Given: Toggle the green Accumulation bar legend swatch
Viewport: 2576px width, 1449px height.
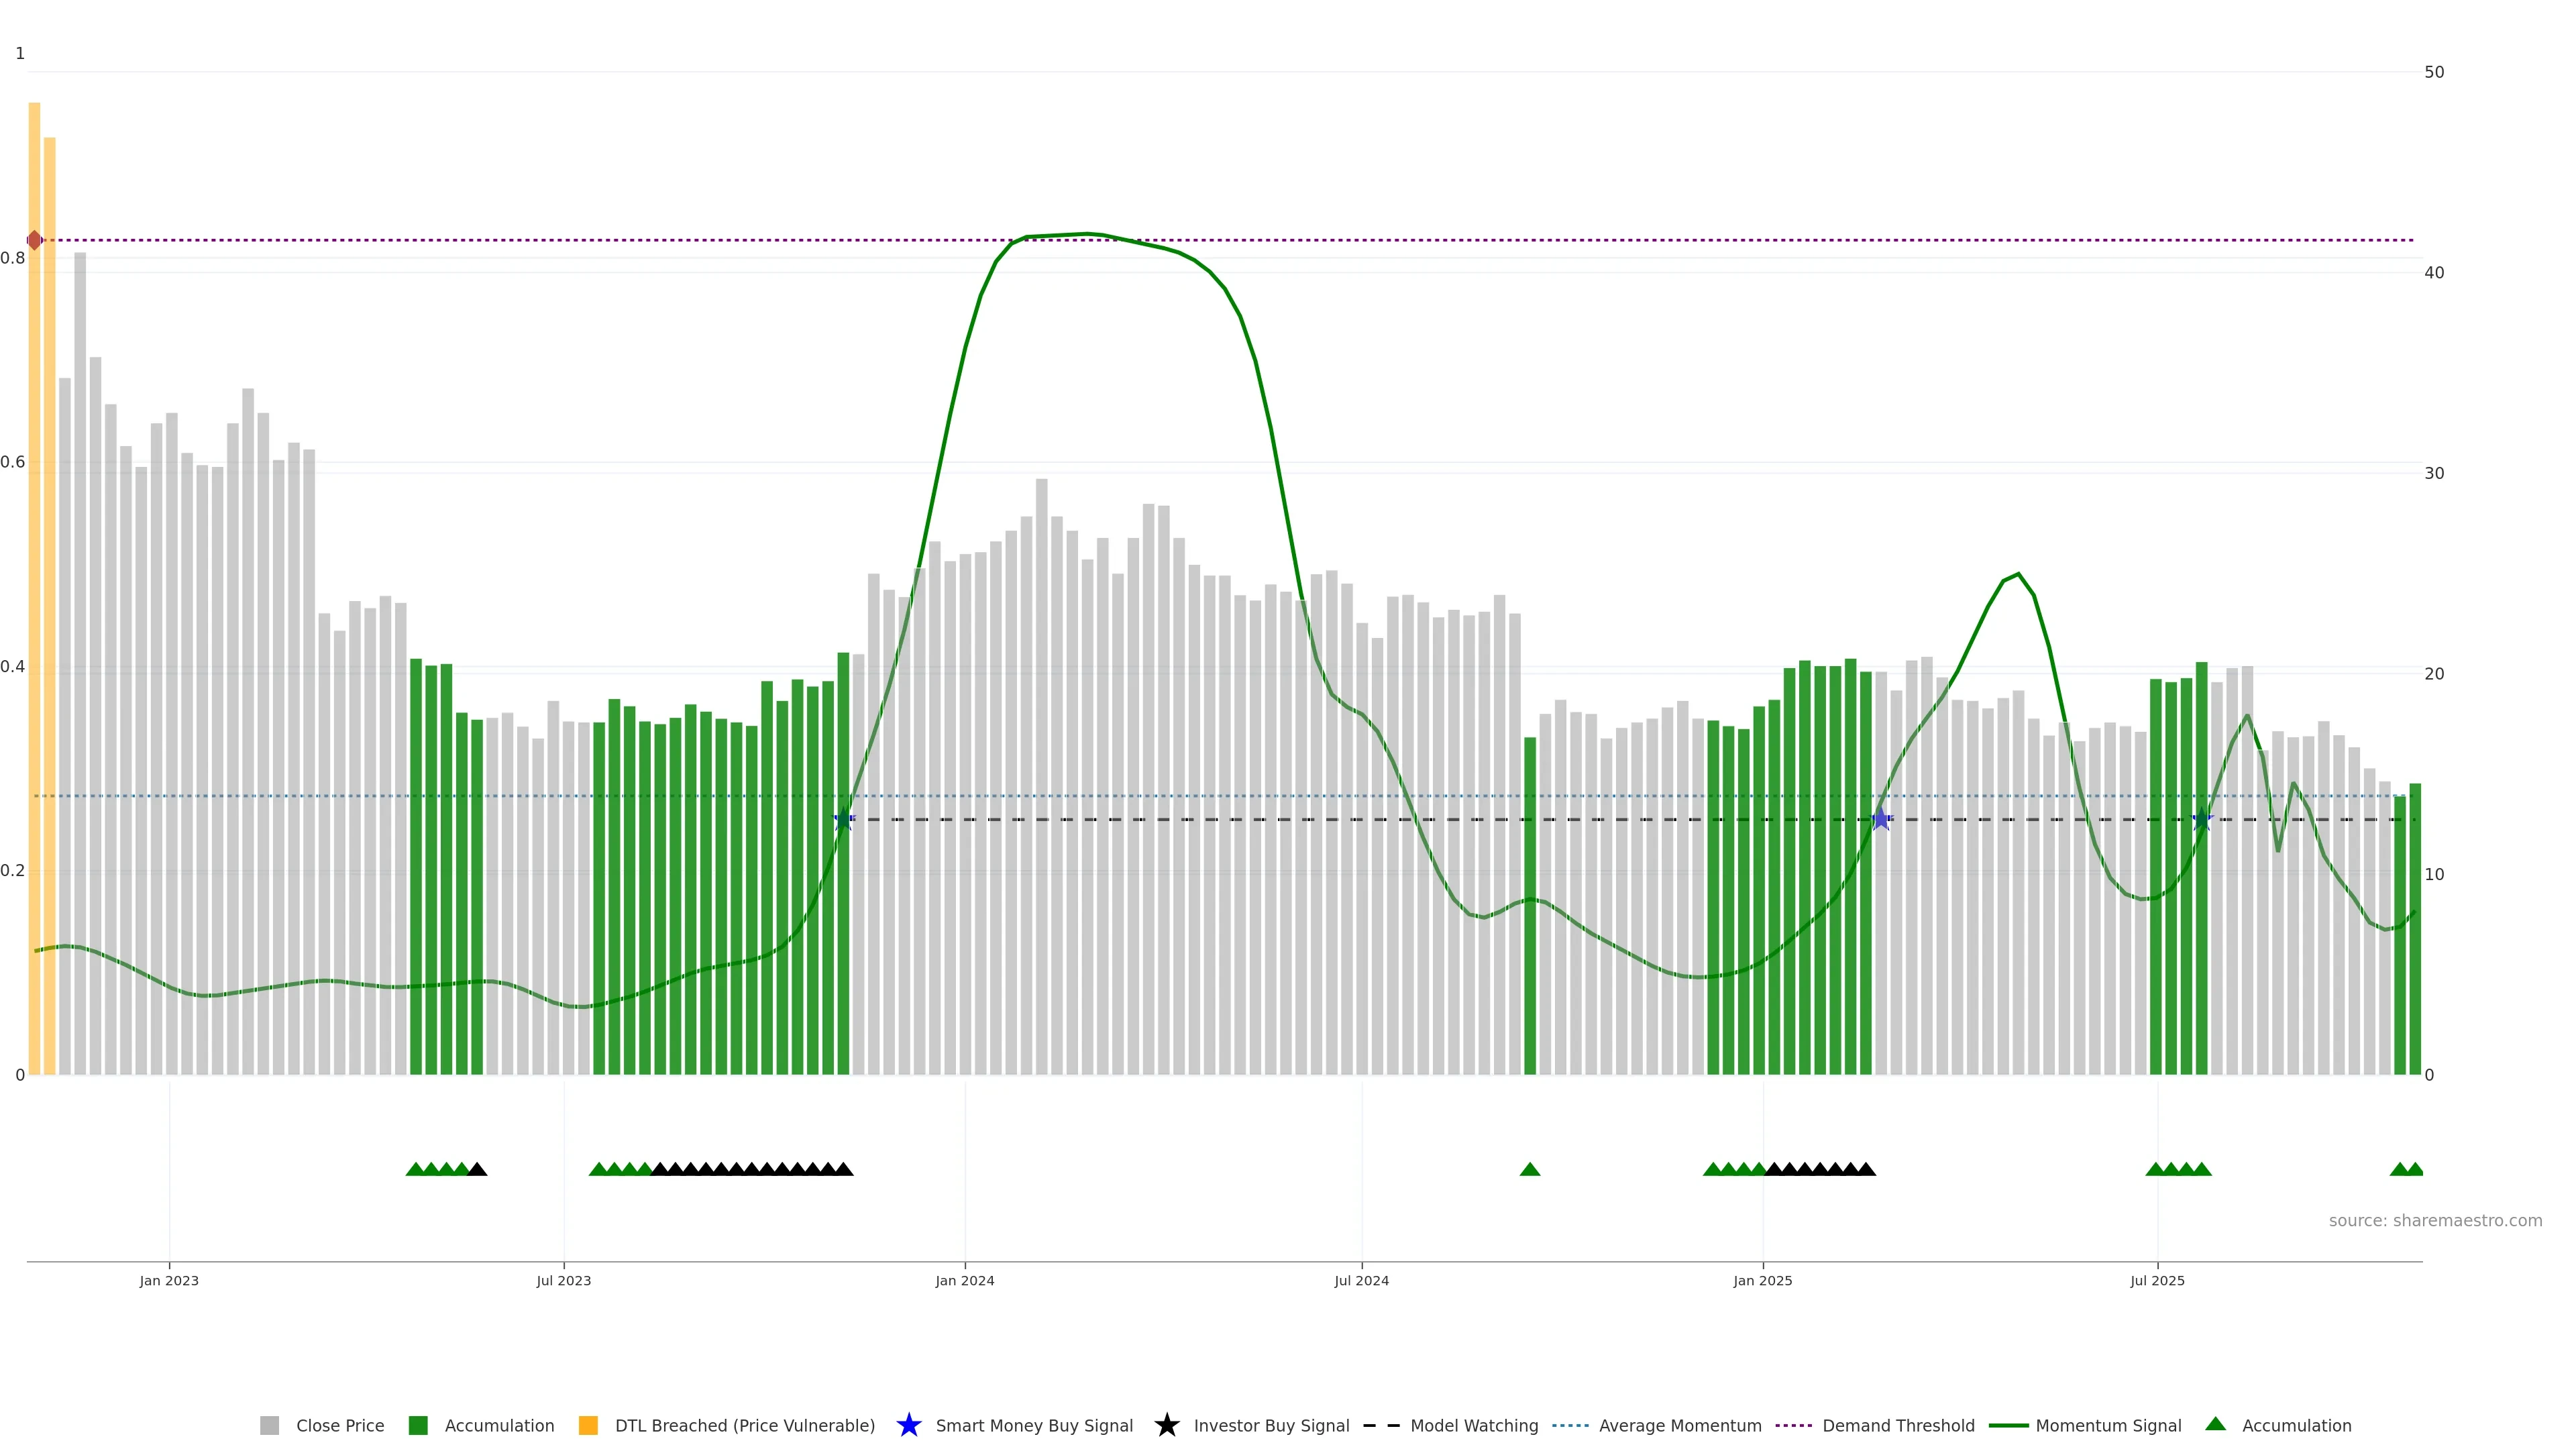Looking at the screenshot, I should [x=418, y=1425].
